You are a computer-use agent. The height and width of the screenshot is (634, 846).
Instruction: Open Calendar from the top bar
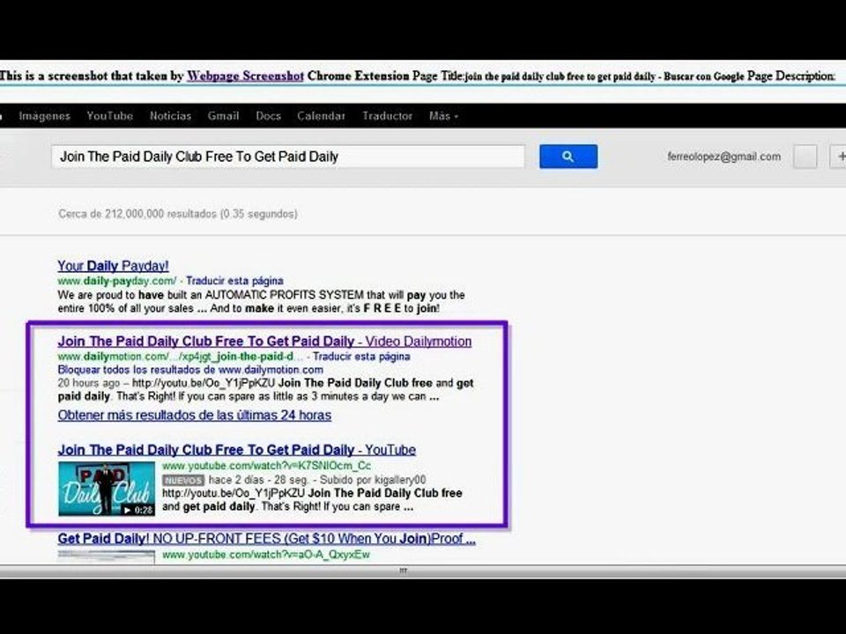coord(321,116)
